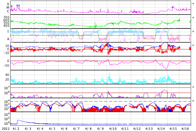Select the 4/12 date label
The image size is (196, 131).
click(x=137, y=129)
